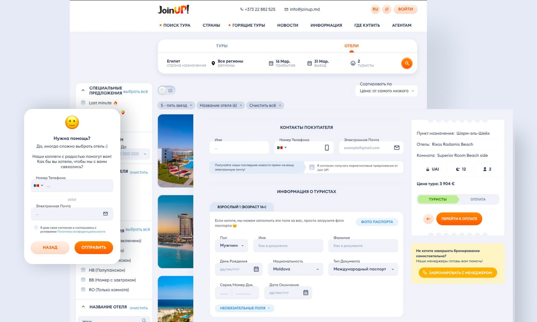Click the Перейти к оплате button
Screen dimensions: 537x322
(459, 219)
